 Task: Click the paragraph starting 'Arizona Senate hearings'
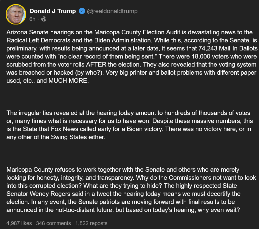[132, 56]
